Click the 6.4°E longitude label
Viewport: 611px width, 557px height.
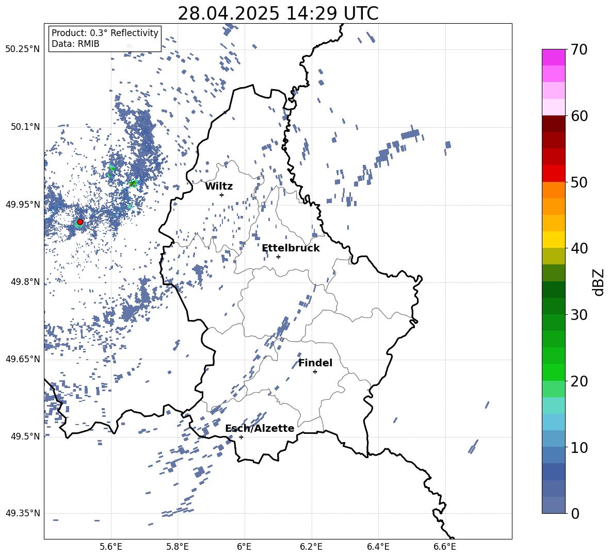(378, 547)
